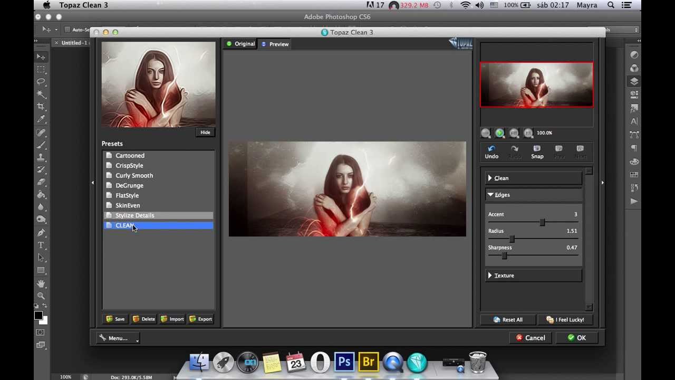Screen dimensions: 675x380
Task: Click the Reset All button
Action: click(508, 320)
